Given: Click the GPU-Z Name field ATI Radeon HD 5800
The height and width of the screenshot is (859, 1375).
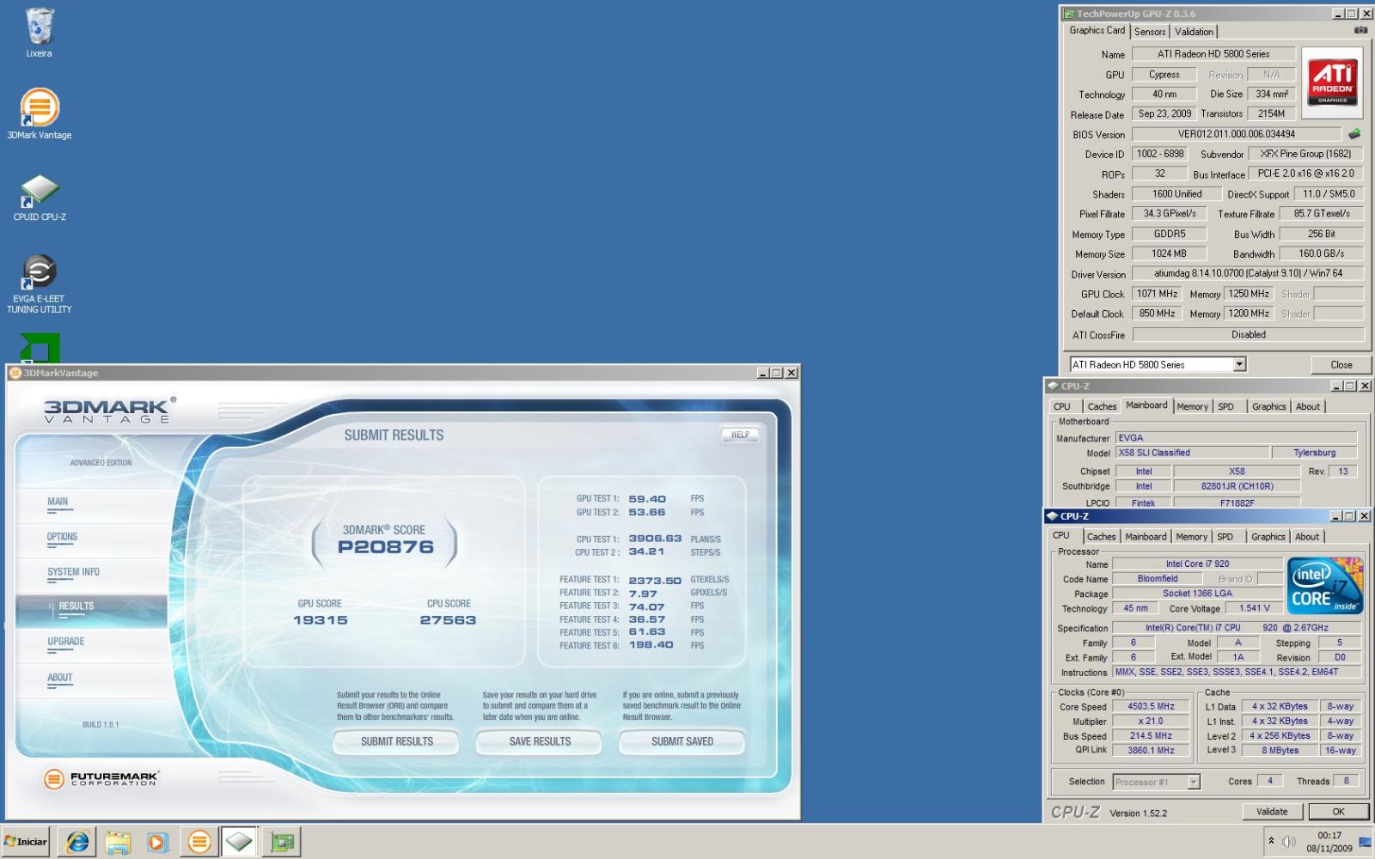Looking at the screenshot, I should [x=1213, y=54].
